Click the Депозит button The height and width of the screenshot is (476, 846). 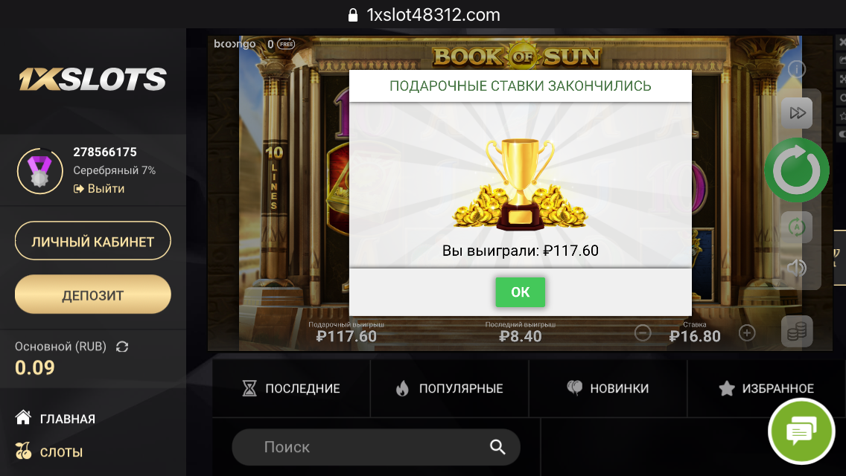pyautogui.click(x=93, y=295)
